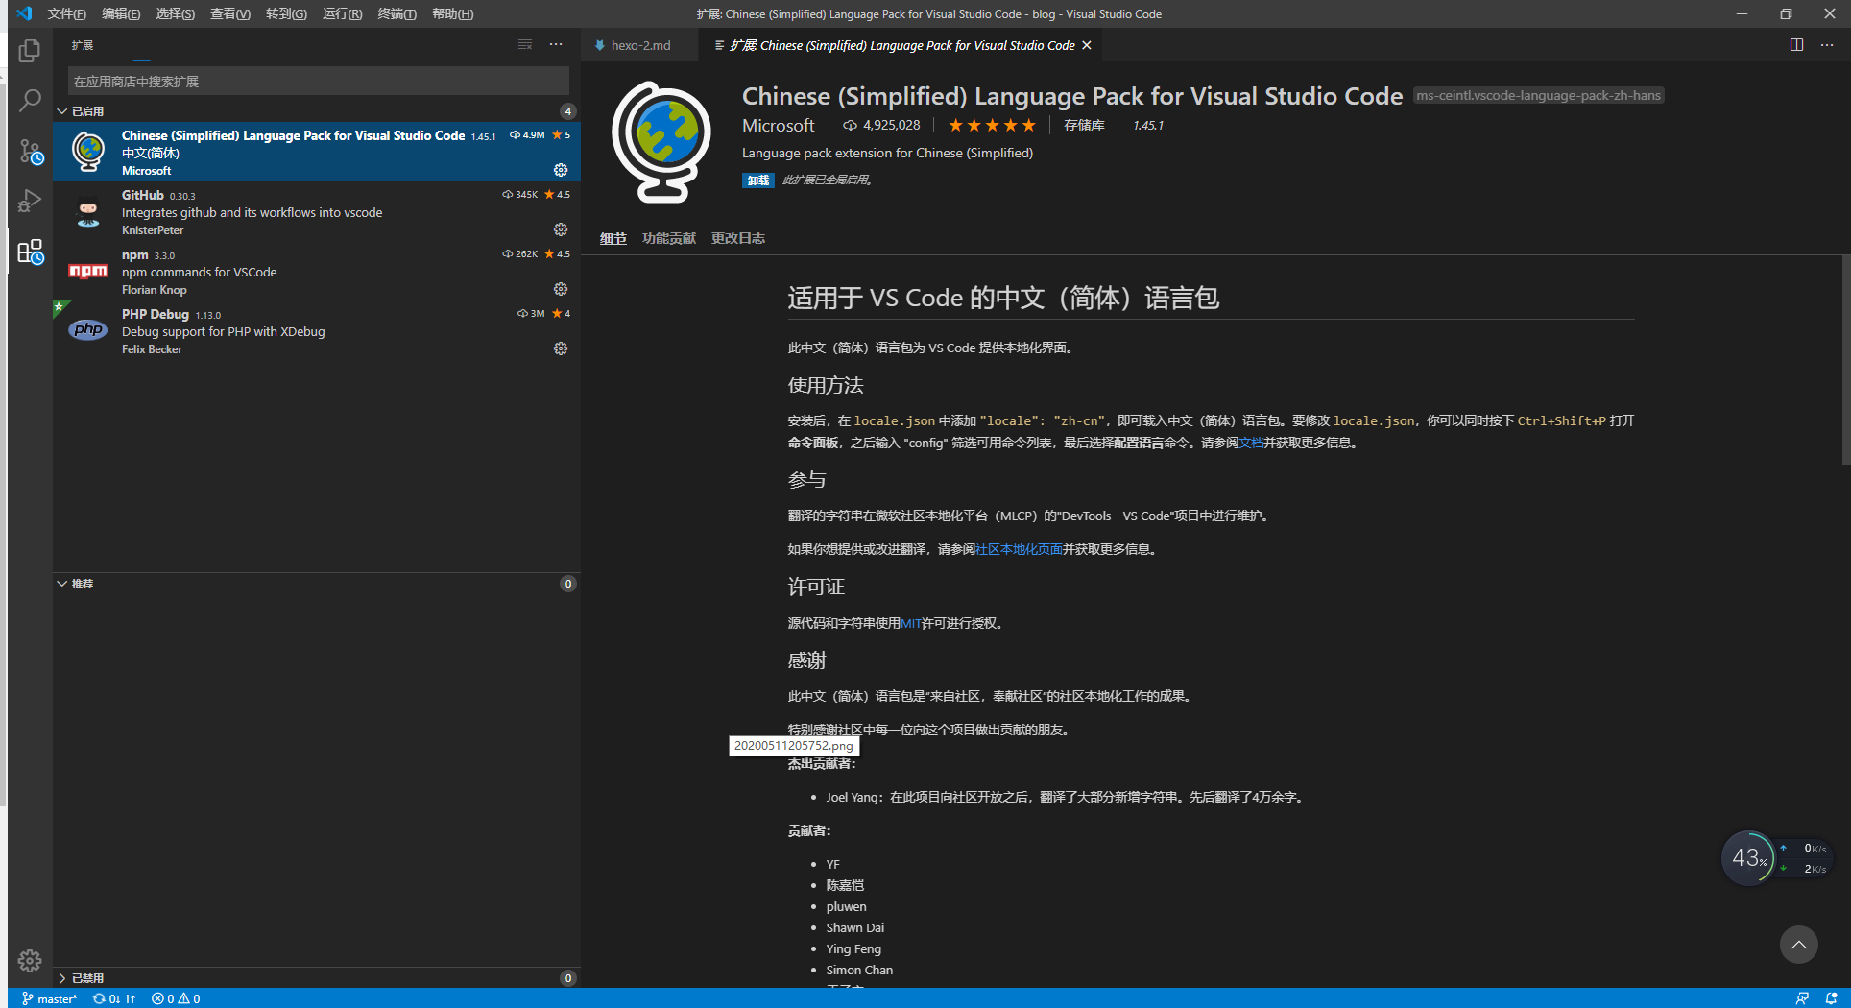Open the 转到(G) menu

tap(286, 13)
